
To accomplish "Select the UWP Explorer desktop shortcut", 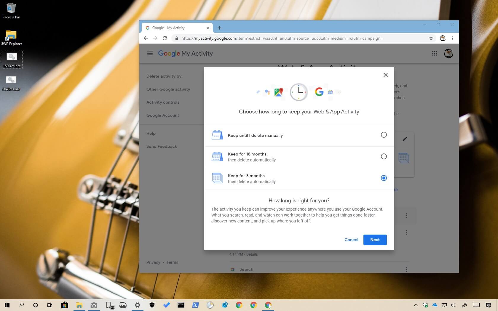I will coord(11,37).
